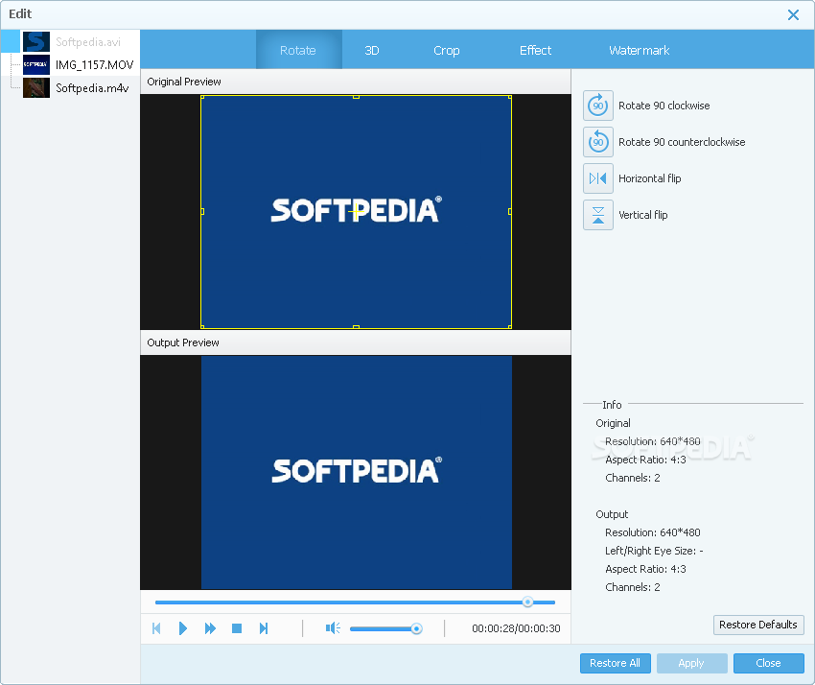Image resolution: width=815 pixels, height=685 pixels.
Task: Select Softpedia.m4v in file list
Action: click(71, 87)
